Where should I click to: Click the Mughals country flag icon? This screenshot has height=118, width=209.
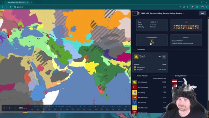pyautogui.click(x=136, y=57)
